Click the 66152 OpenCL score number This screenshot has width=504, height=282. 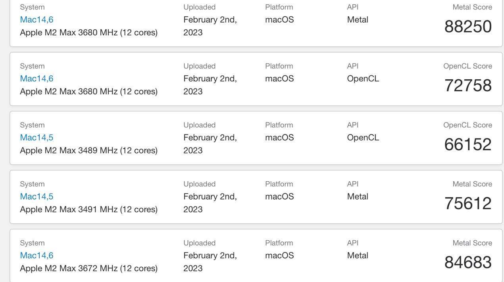coord(468,144)
